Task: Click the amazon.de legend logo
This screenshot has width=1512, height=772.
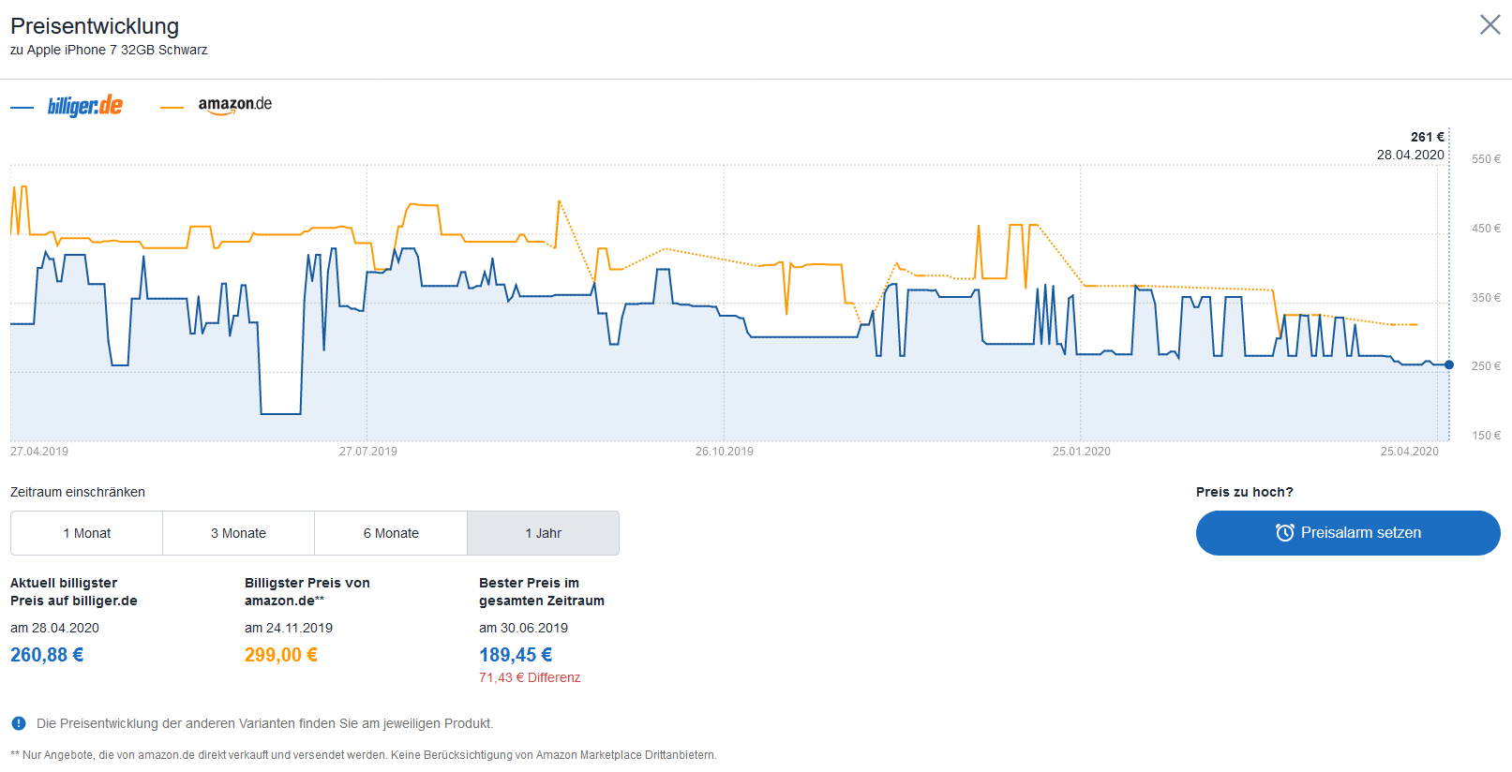Action: pos(234,105)
